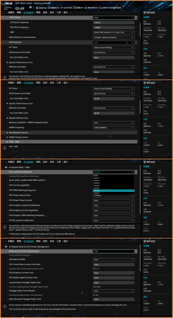173x318 pixels.
Task: Expand the DIGI + VRM submenu row
Action: tap(69, 142)
